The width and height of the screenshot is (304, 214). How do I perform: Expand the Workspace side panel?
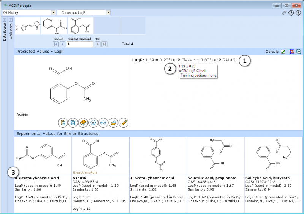click(x=11, y=20)
